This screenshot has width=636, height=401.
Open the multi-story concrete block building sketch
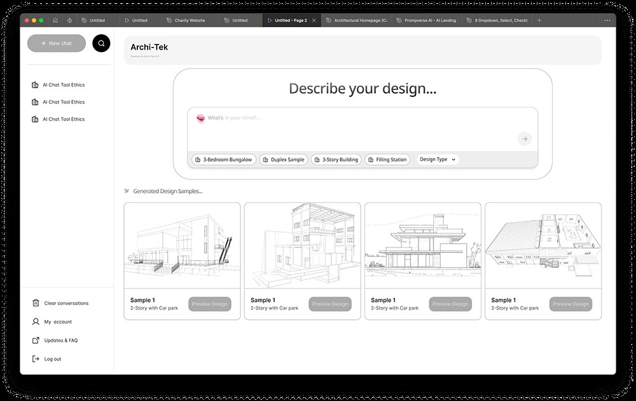[x=302, y=246]
